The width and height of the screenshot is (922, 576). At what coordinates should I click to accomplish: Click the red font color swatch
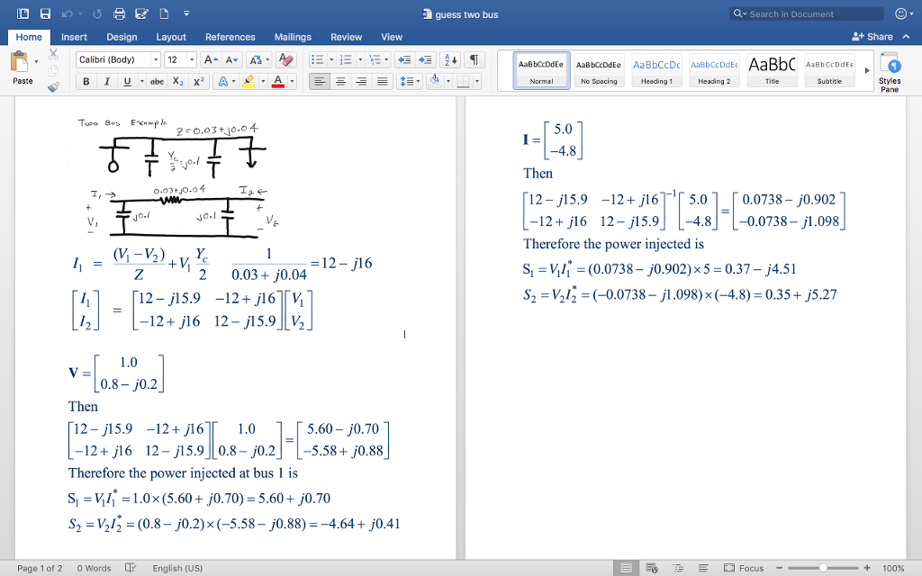(x=277, y=81)
